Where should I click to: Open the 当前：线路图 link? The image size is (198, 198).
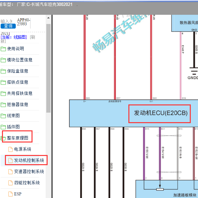click(14, 37)
